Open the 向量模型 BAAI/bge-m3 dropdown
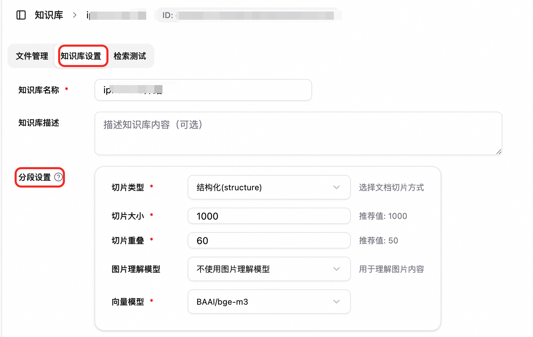The image size is (533, 337). point(269,302)
